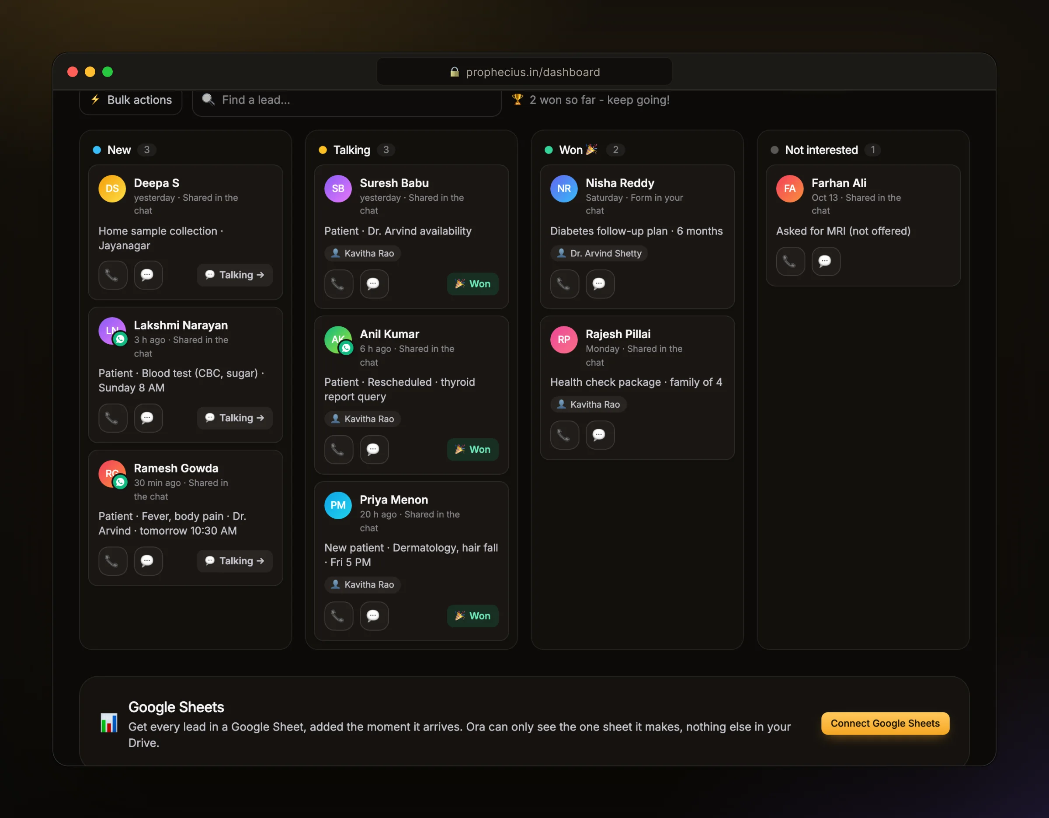Open chat icon on Suresh Babu card
1049x818 pixels.
tap(374, 284)
